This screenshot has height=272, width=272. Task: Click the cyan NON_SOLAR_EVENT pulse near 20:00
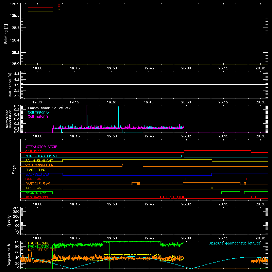(183, 156)
